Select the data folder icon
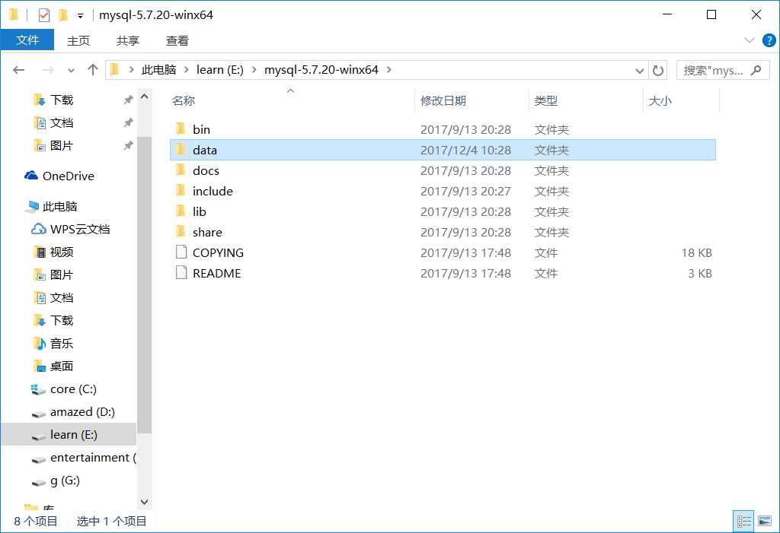This screenshot has width=780, height=533. coord(181,149)
